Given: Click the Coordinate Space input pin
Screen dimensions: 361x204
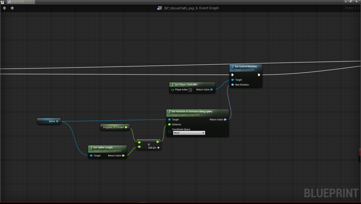Looking at the screenshot, I should [x=170, y=132].
